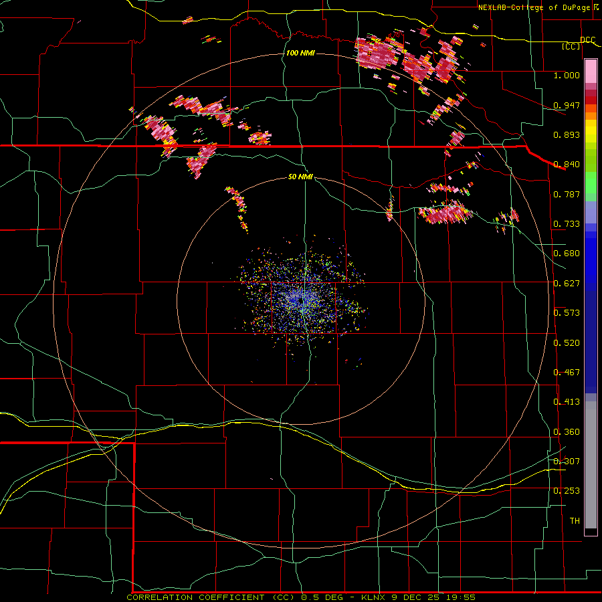The width and height of the screenshot is (602, 602).
Task: Click the 0.573 scale value
Action: point(567,313)
